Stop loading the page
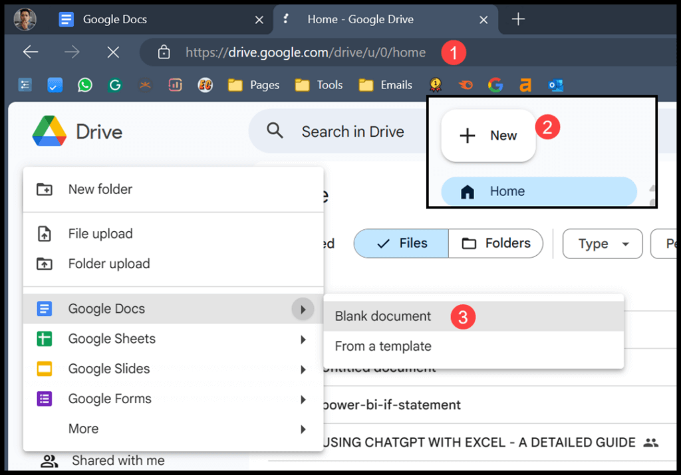 point(113,52)
